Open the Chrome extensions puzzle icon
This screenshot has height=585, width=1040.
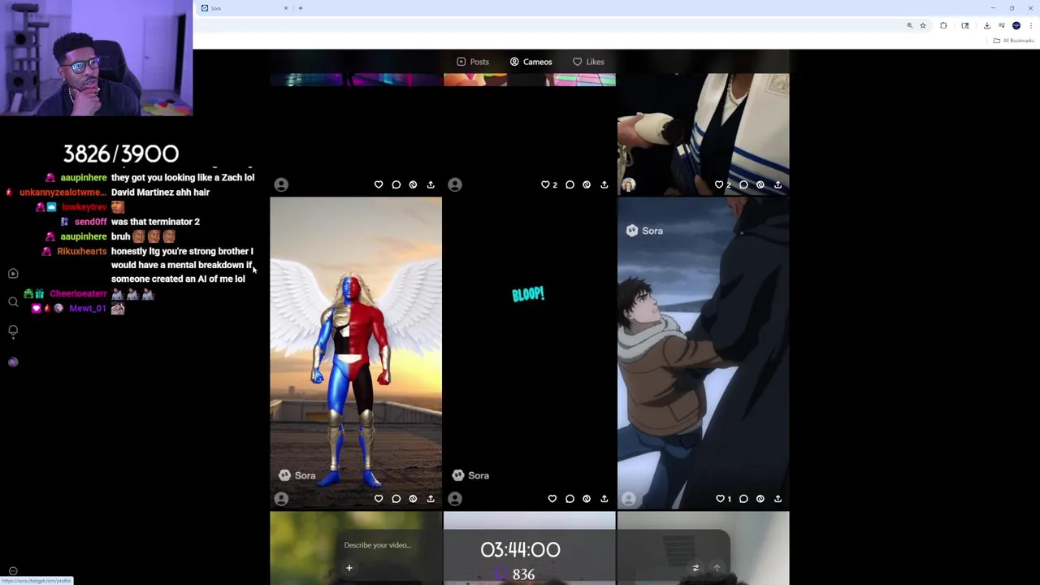pyautogui.click(x=943, y=26)
